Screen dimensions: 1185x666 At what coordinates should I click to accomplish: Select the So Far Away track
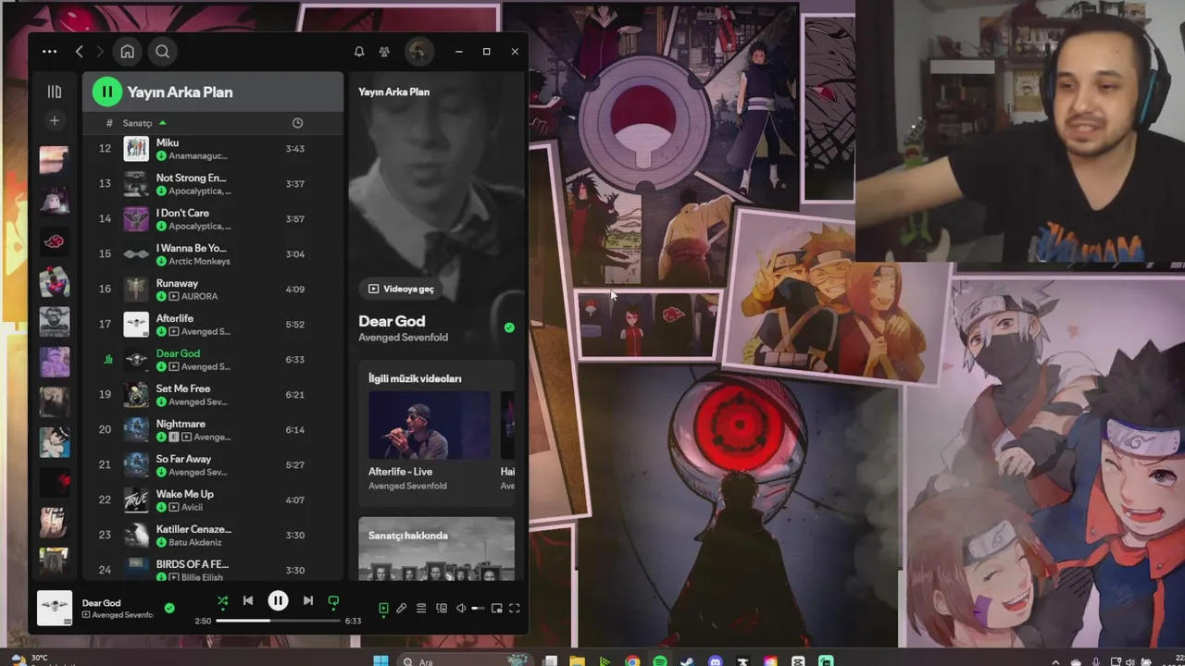[214, 464]
